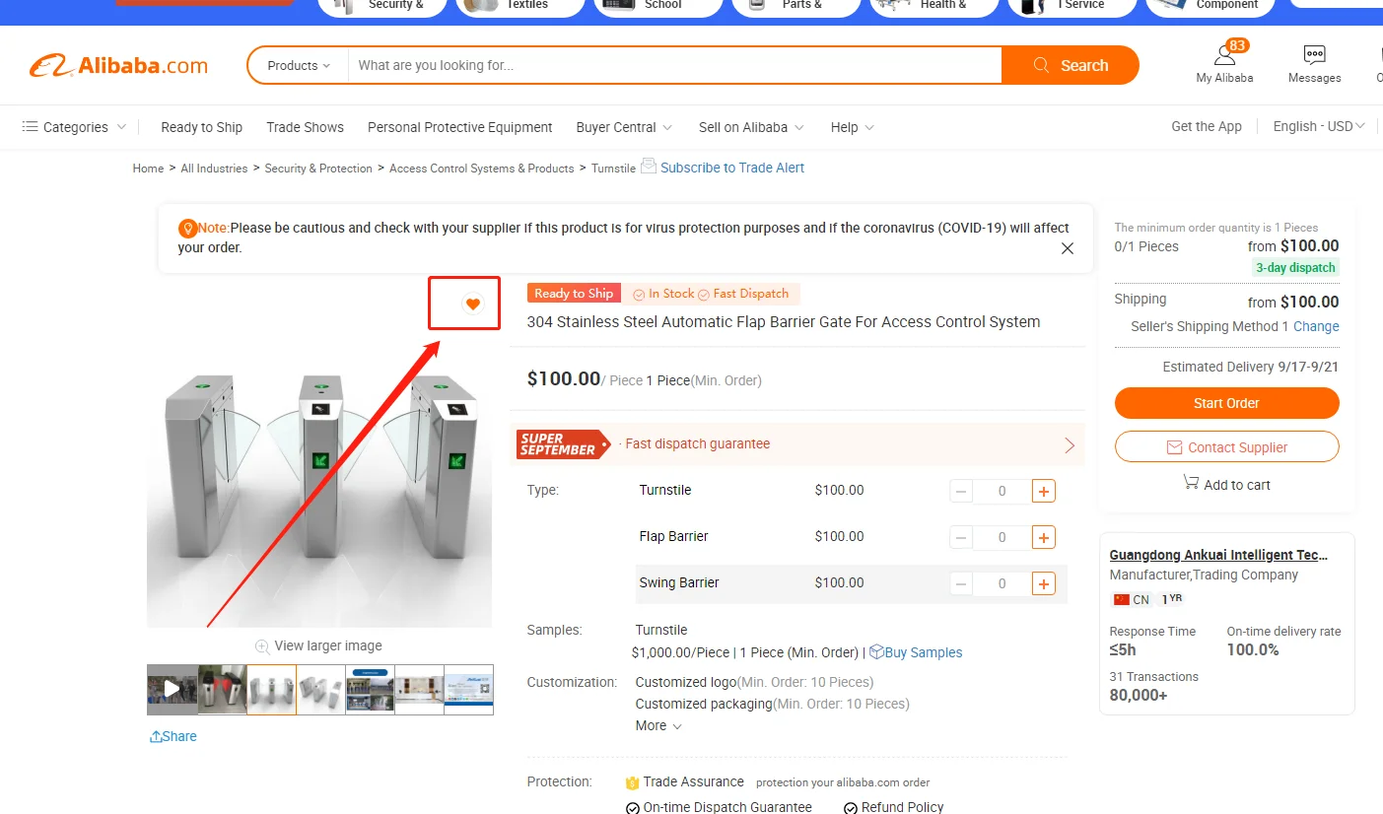Open the Products search type dropdown
This screenshot has height=814, width=1383.
[x=299, y=66]
